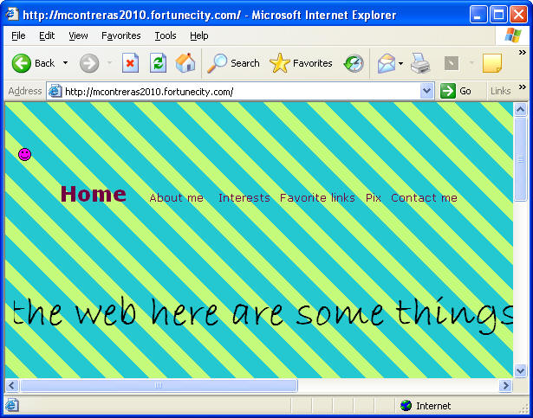Go to the Home page house icon

pos(185,63)
